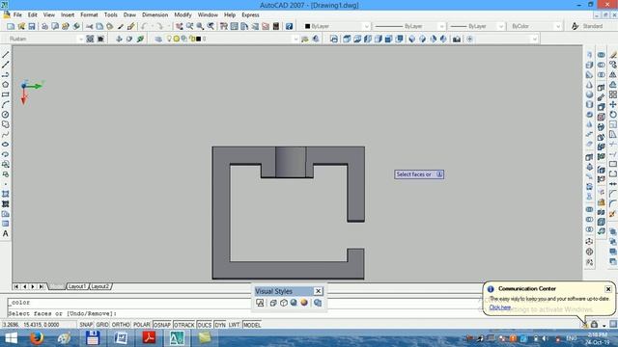618x347 pixels.
Task: Open Windows Start button
Action: pyautogui.click(x=11, y=338)
